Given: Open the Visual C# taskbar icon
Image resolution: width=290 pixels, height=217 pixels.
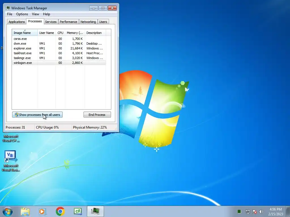Looking at the screenshot, I should click(x=78, y=211).
